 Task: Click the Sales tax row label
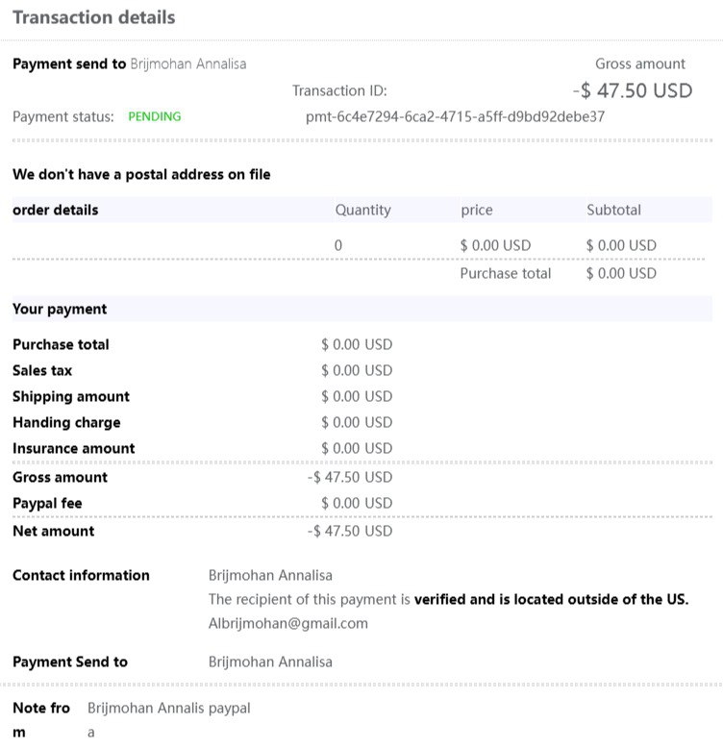coord(42,370)
